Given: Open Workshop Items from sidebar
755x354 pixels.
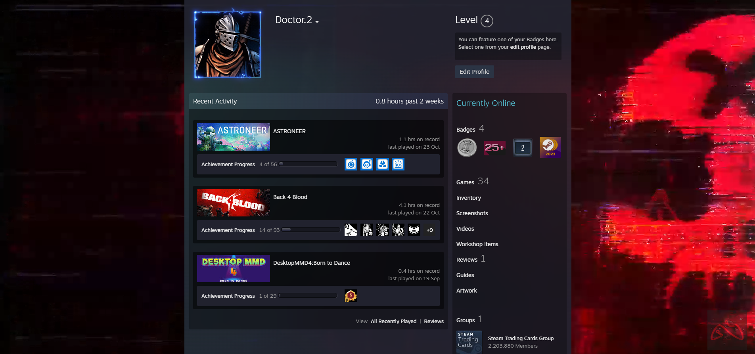Looking at the screenshot, I should (x=477, y=244).
